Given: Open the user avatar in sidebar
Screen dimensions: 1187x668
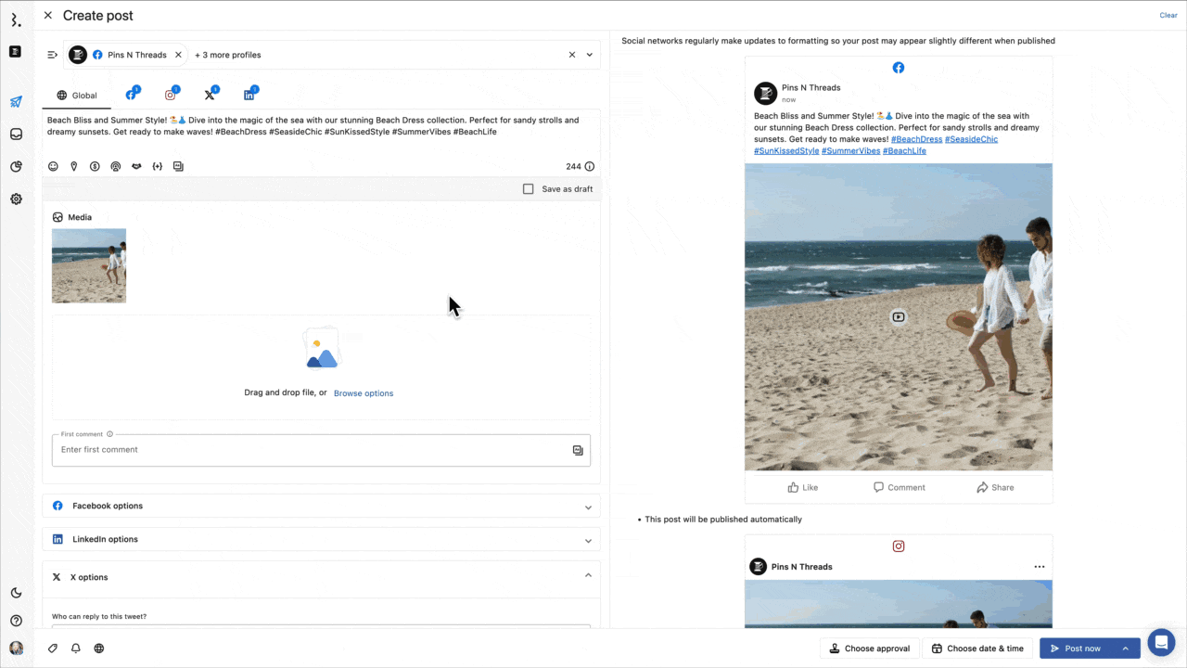Looking at the screenshot, I should 16,649.
